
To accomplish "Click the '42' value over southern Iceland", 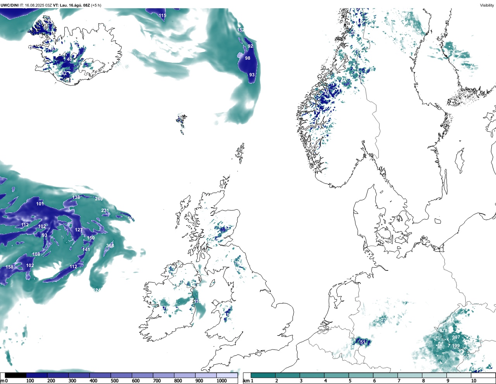I will [64, 74].
